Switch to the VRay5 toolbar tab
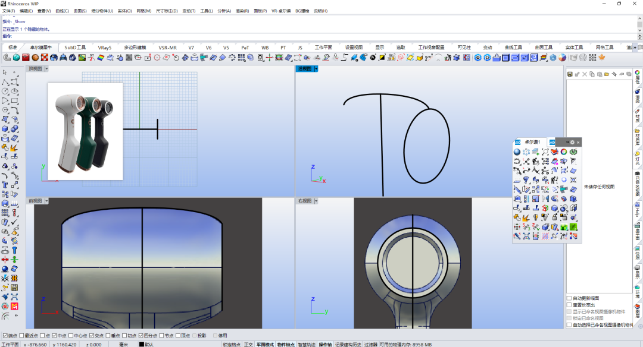Image resolution: width=643 pixels, height=347 pixels. (x=105, y=48)
